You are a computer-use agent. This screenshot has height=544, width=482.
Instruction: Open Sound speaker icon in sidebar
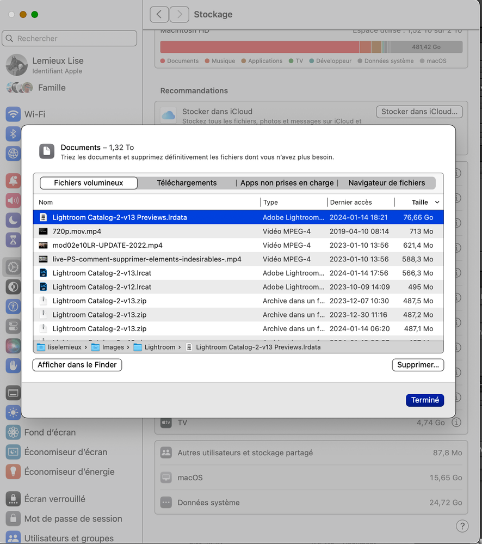tap(13, 200)
